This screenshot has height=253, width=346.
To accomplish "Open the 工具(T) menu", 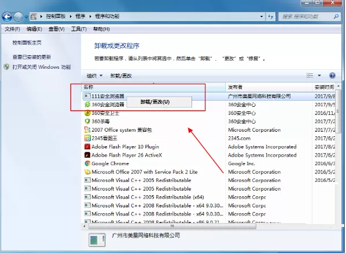I will coord(79,29).
